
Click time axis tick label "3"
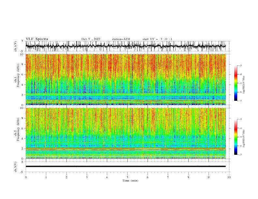point(87,177)
